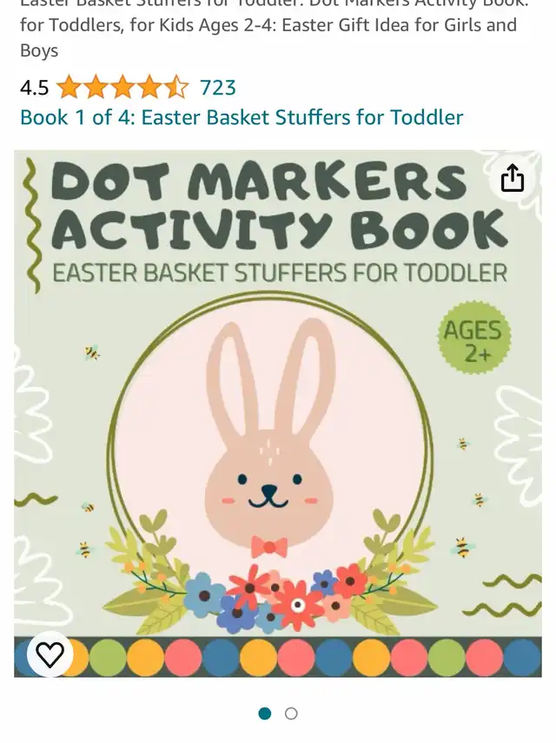Image resolution: width=556 pixels, height=743 pixels.
Task: Click the half-filled fifth rating star
Action: (x=175, y=87)
